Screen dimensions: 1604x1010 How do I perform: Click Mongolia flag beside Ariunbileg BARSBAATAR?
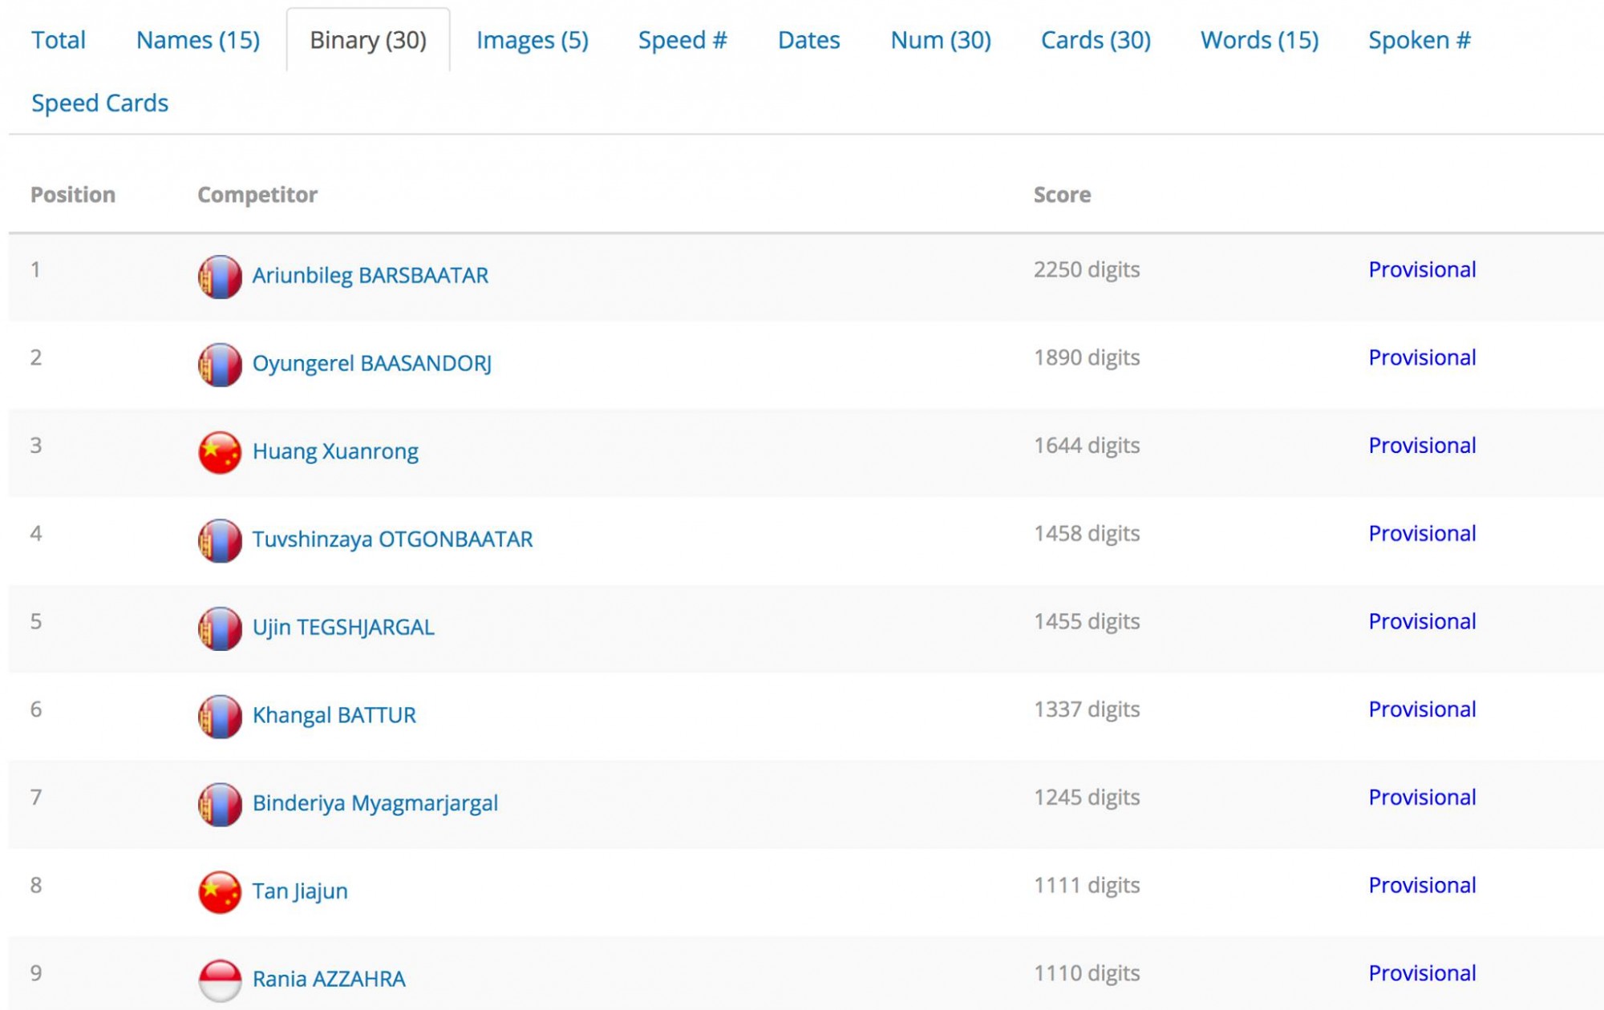pyautogui.click(x=220, y=277)
